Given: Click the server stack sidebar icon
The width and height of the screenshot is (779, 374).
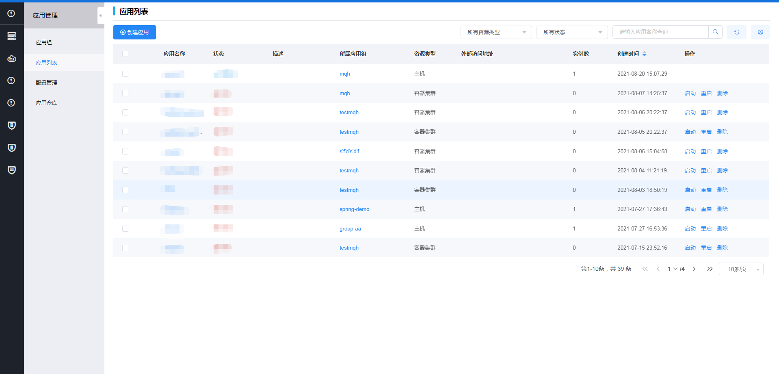Looking at the screenshot, I should coord(12,36).
